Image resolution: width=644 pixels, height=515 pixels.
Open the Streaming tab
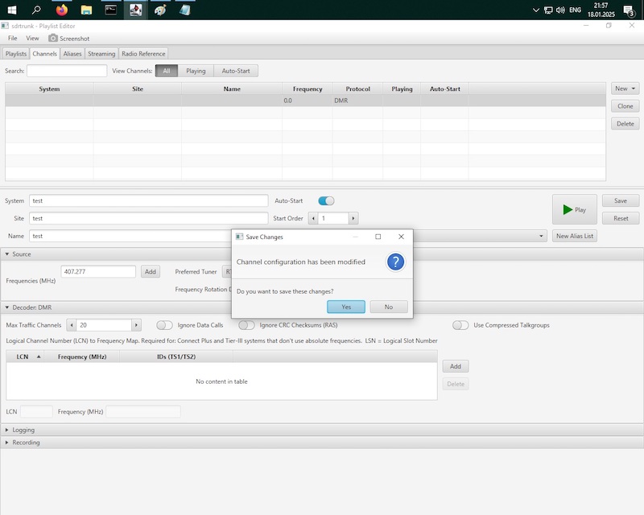(101, 54)
